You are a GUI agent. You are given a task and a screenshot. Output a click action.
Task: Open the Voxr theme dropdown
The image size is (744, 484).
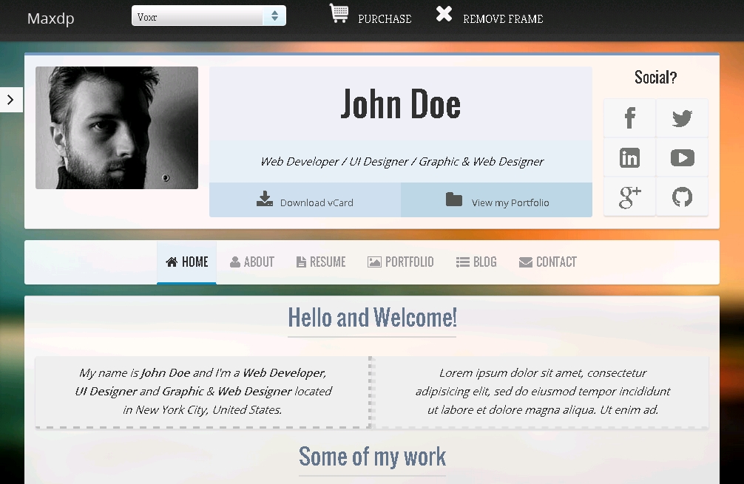pos(209,16)
